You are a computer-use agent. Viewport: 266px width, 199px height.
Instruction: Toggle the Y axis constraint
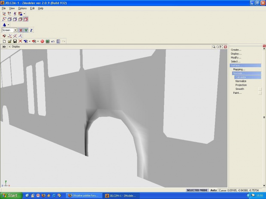(x=26, y=30)
